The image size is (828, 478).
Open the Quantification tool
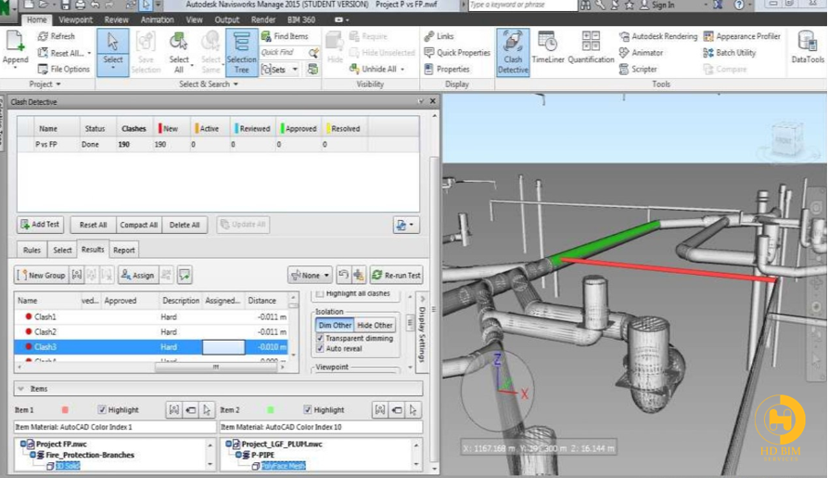pos(591,47)
